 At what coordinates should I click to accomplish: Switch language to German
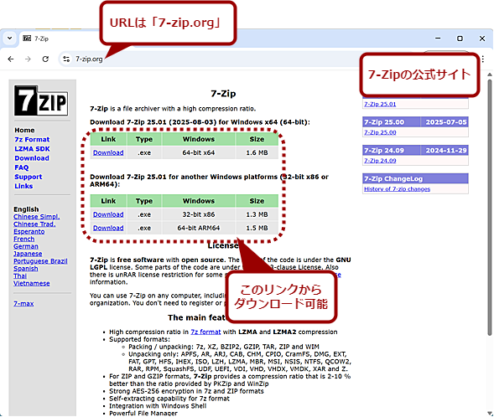click(x=25, y=246)
